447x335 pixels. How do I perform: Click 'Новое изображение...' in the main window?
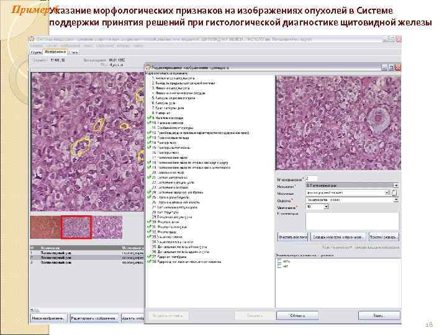pyautogui.click(x=48, y=318)
